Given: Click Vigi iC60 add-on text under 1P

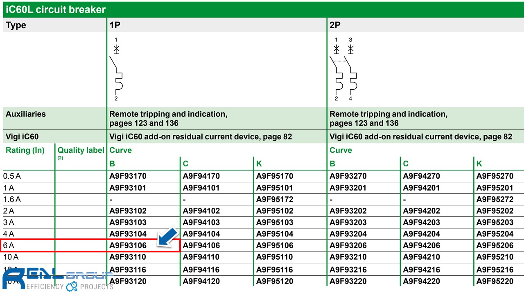Looking at the screenshot, I should point(201,137).
